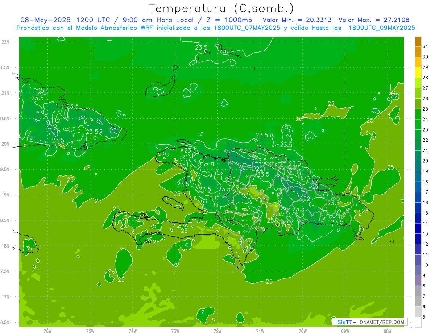The image size is (435, 336).
Task: Click the "18N" latitude axis label
Action: click(x=5, y=246)
